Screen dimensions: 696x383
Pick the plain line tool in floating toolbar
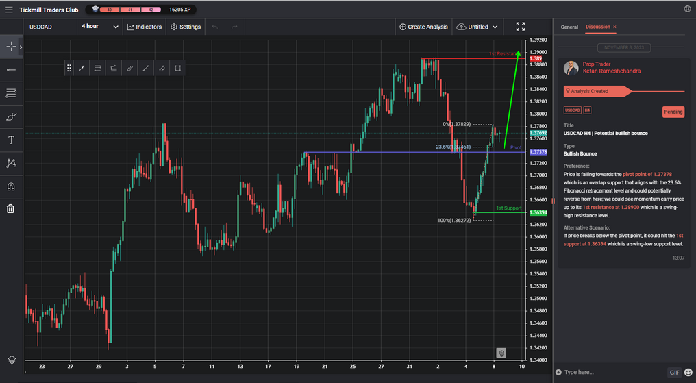146,68
